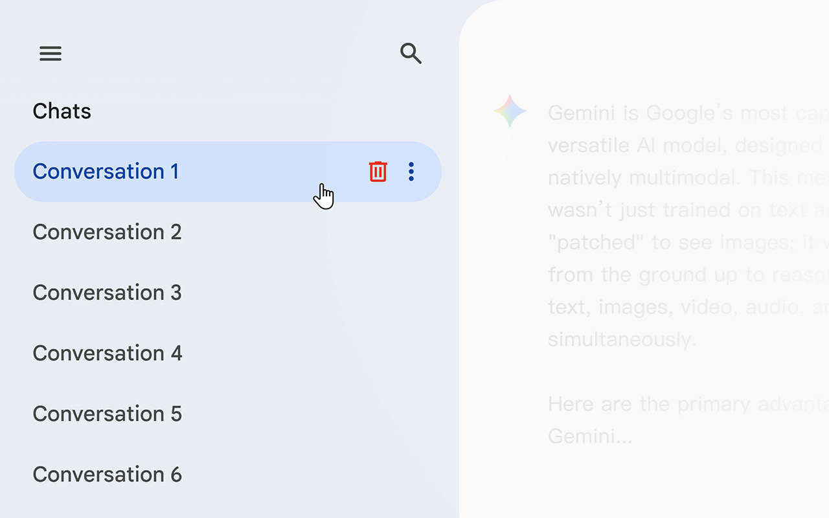829x518 pixels.
Task: Click the Chats section heading
Action: click(x=62, y=111)
